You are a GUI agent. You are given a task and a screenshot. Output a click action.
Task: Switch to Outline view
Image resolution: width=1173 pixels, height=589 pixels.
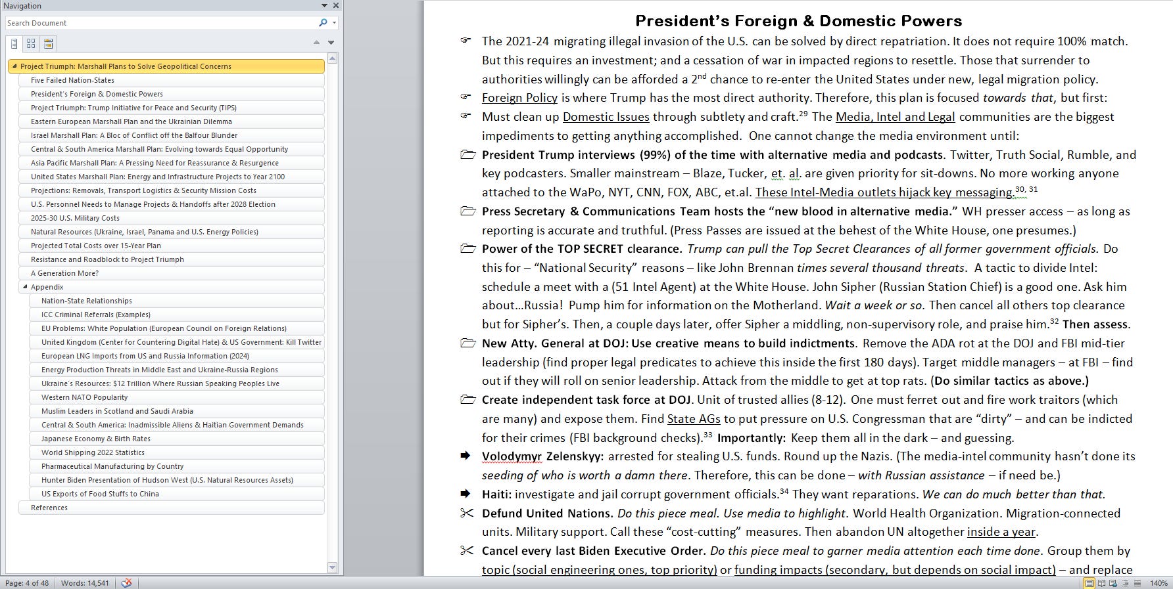point(1125,583)
